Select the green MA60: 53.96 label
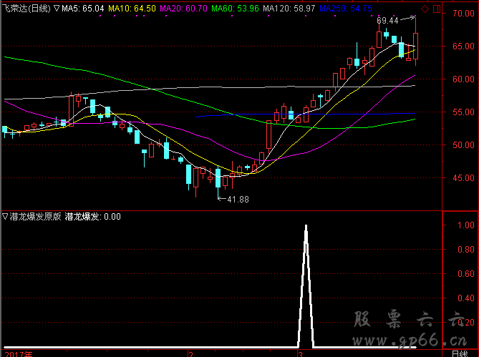The image size is (479, 357). coord(236,9)
